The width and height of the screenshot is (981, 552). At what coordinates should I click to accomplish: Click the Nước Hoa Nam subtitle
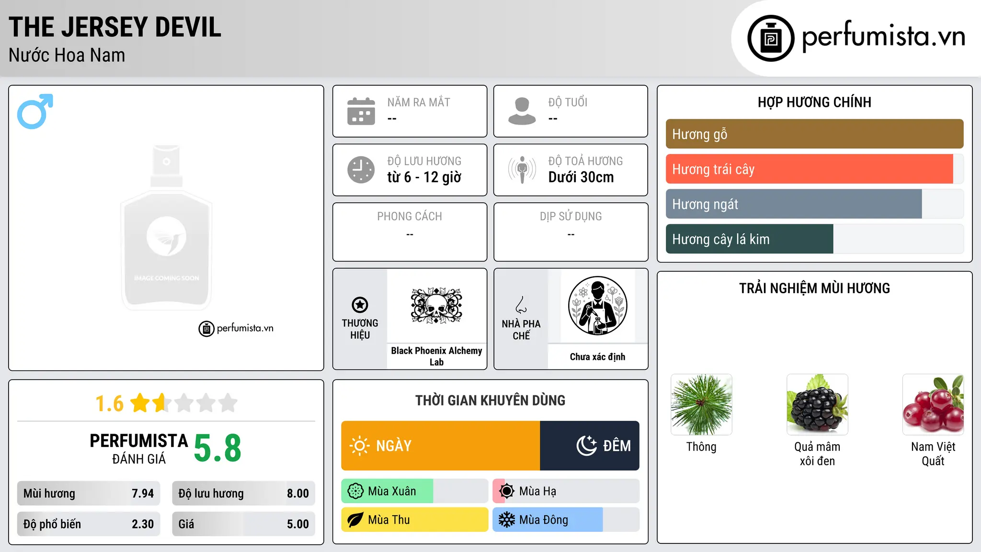point(67,55)
